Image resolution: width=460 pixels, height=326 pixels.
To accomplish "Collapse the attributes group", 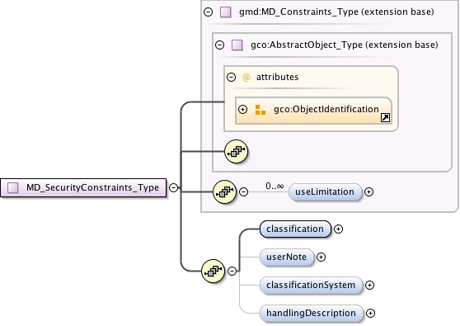I will [x=231, y=78].
